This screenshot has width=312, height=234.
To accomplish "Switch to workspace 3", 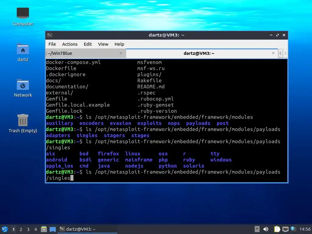I will click(28, 229).
